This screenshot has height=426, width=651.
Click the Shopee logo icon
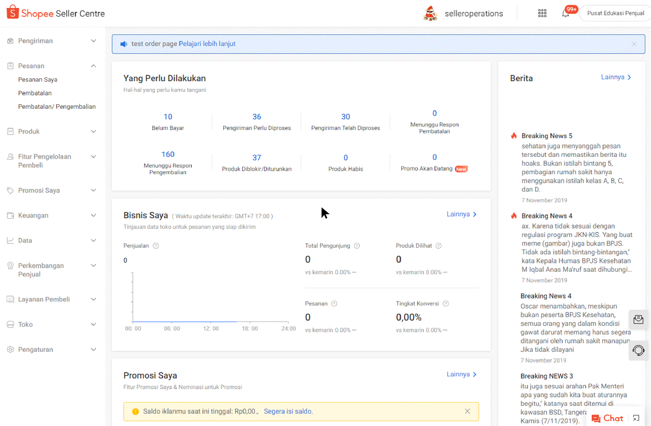click(13, 13)
